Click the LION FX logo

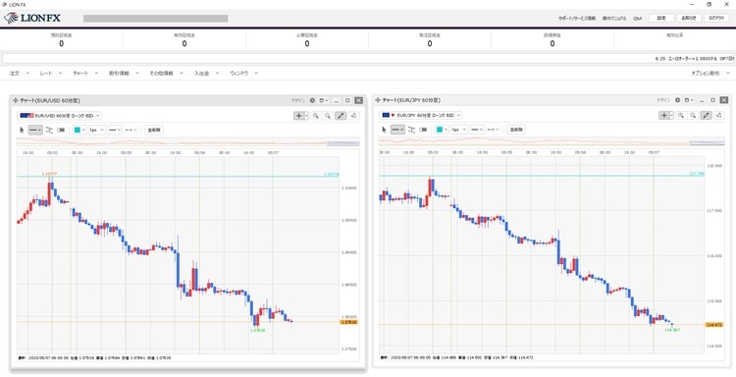point(32,18)
